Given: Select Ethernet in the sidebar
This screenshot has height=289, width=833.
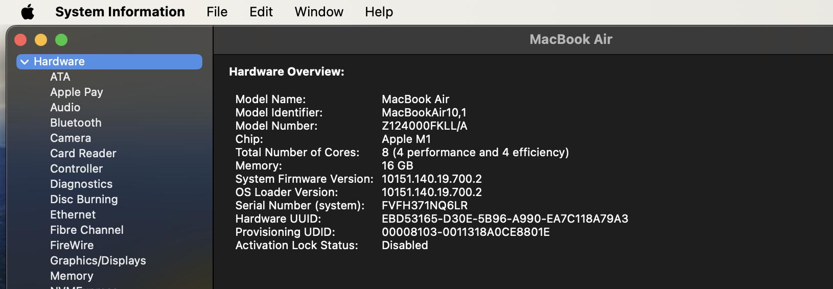Looking at the screenshot, I should pos(73,215).
